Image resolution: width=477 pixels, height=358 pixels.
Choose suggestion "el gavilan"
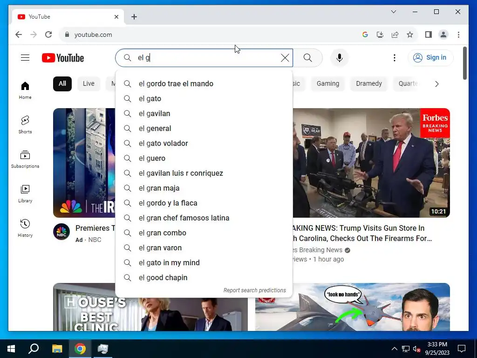(x=204, y=114)
